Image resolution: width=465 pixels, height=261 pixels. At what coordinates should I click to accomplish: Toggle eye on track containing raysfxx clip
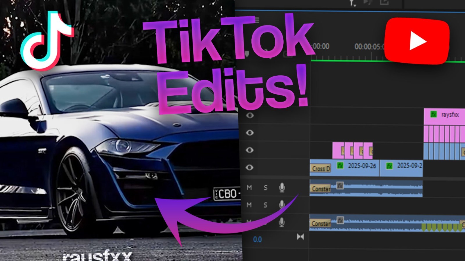250,115
